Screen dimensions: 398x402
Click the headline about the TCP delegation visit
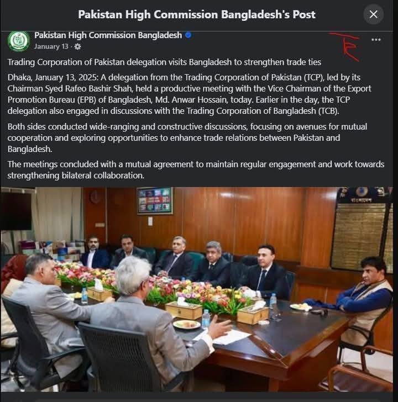[x=164, y=62]
